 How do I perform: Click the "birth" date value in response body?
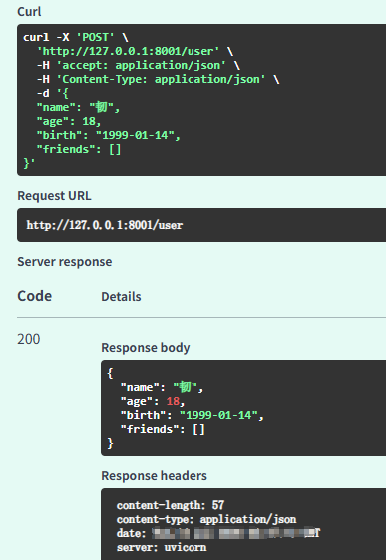(218, 415)
